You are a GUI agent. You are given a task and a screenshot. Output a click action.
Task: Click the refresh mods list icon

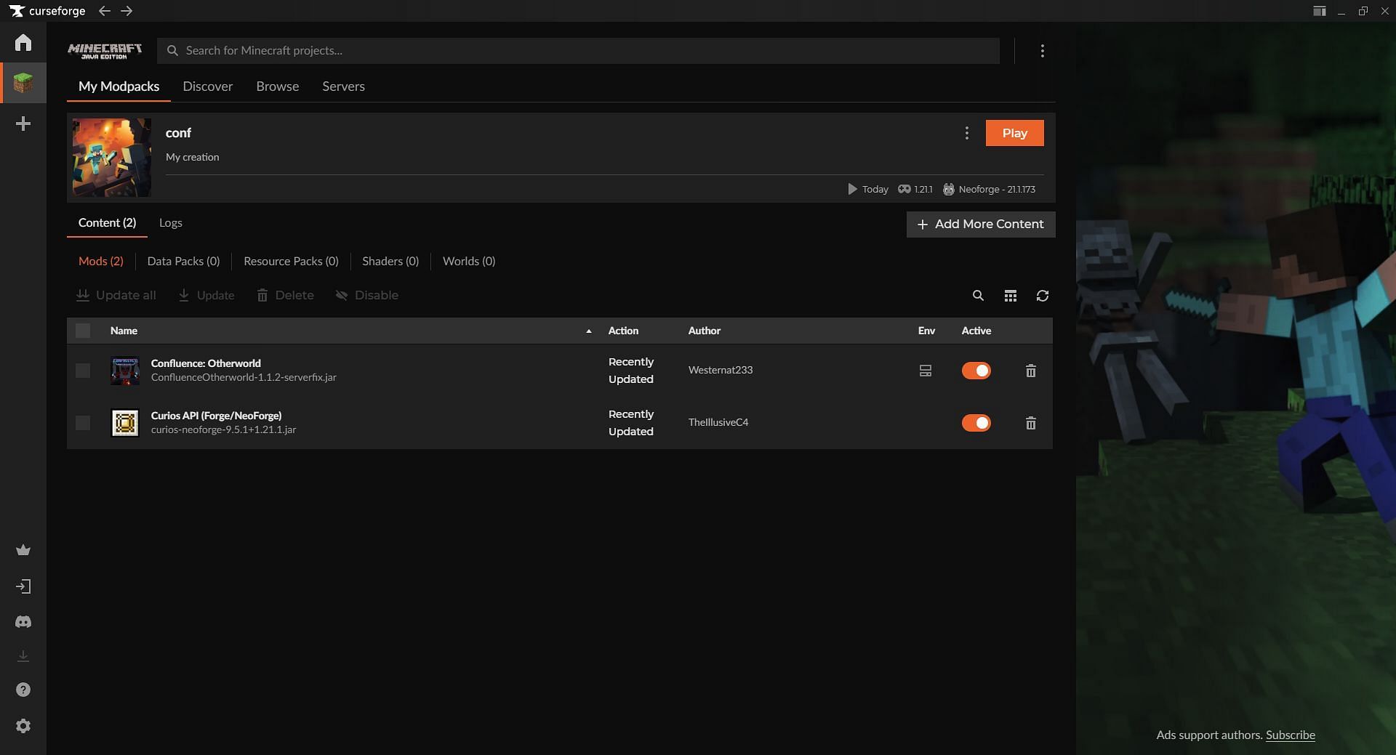(1042, 296)
